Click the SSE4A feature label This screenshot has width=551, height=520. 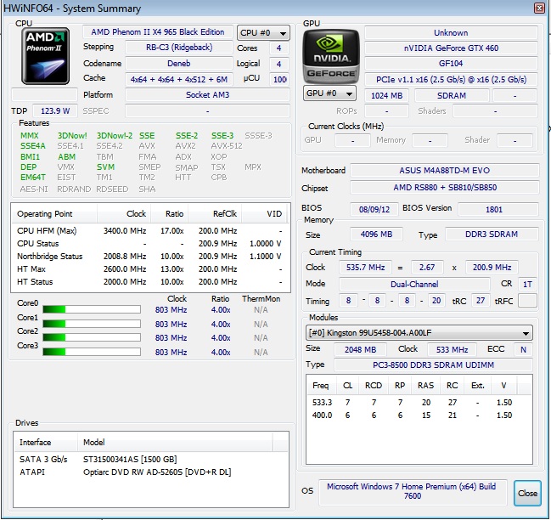(x=32, y=146)
